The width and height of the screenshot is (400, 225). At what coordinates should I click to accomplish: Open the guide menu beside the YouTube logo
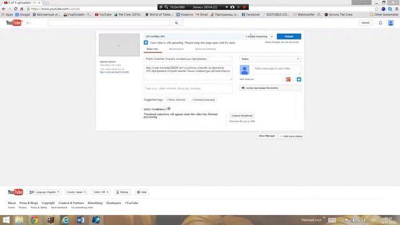pyautogui.click(x=28, y=23)
